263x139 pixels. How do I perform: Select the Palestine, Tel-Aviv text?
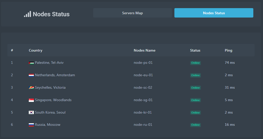tap(49, 63)
